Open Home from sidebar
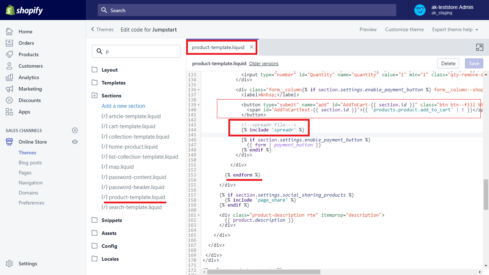 [x=25, y=32]
